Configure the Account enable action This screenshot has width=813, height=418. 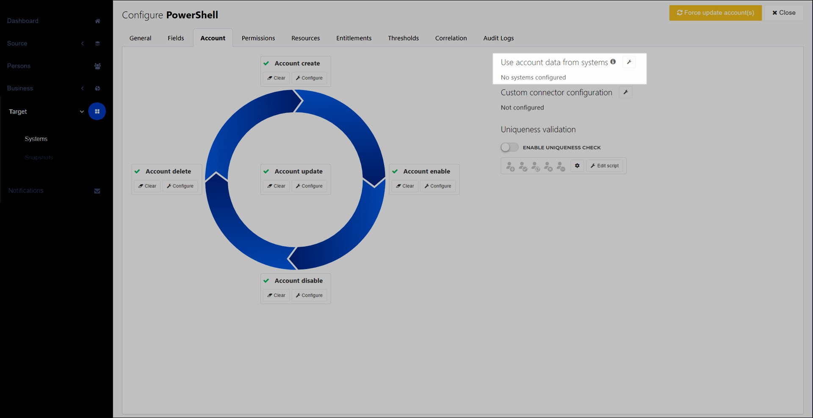pos(438,186)
